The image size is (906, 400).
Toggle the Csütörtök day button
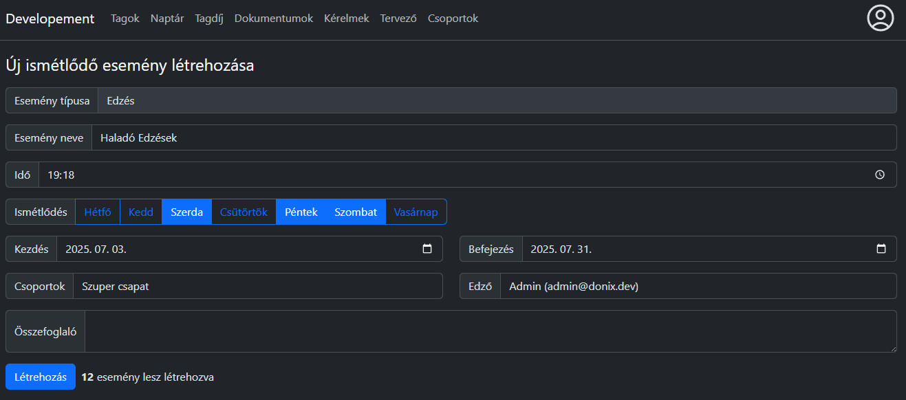(244, 212)
